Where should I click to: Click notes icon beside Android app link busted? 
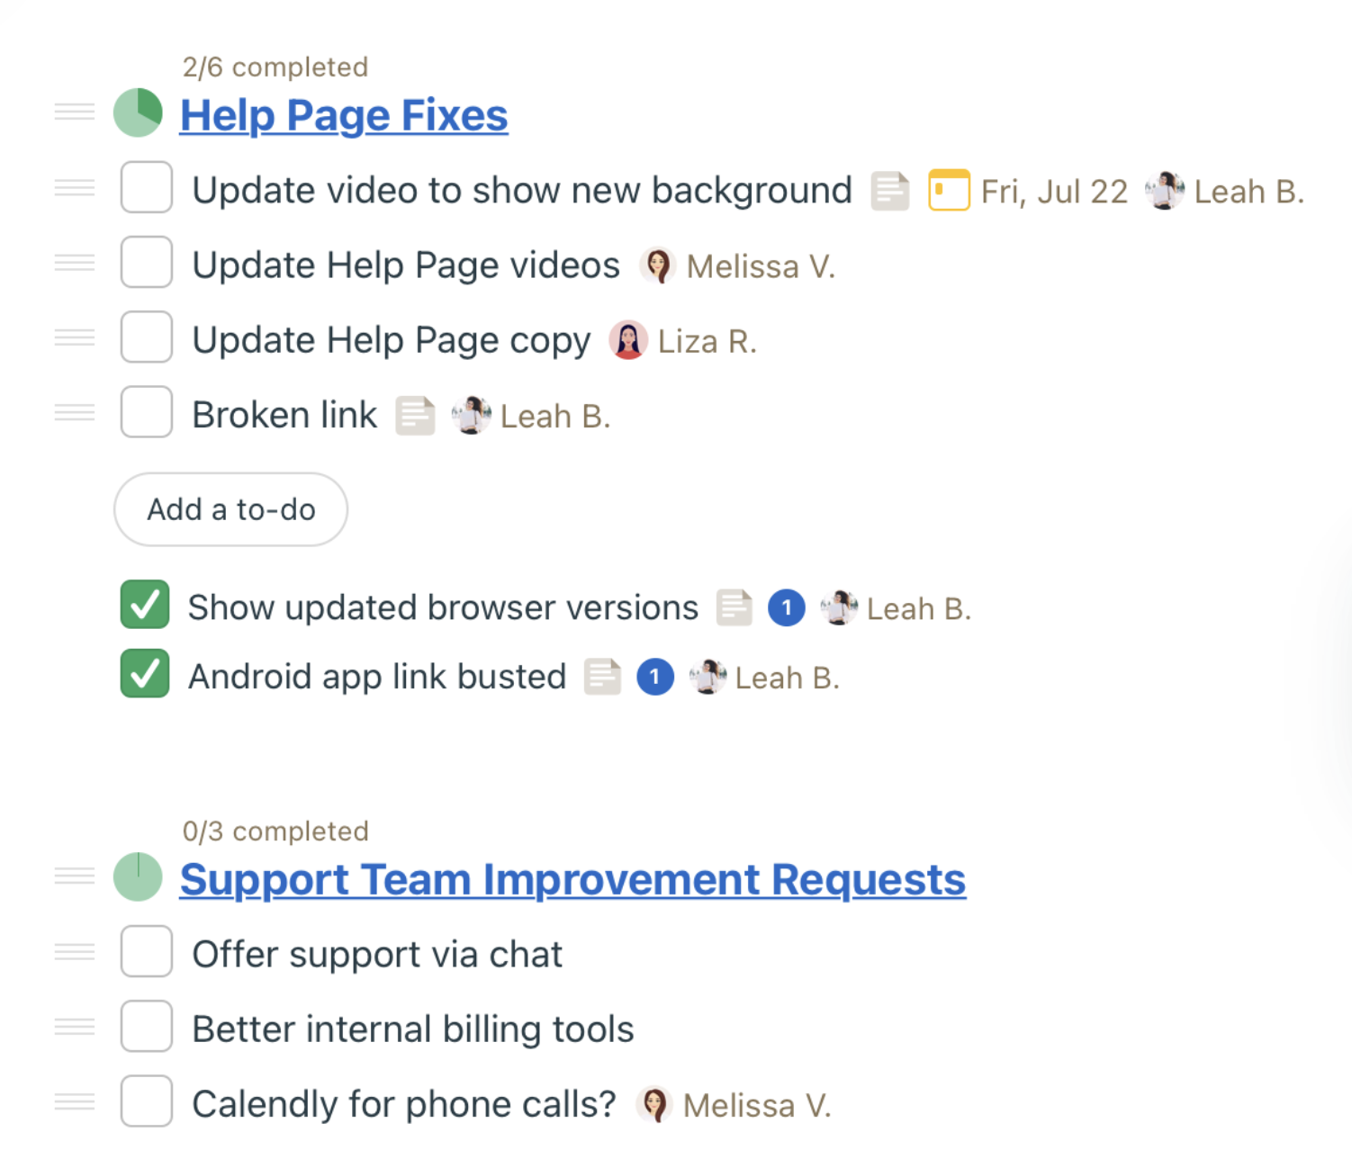coord(602,677)
